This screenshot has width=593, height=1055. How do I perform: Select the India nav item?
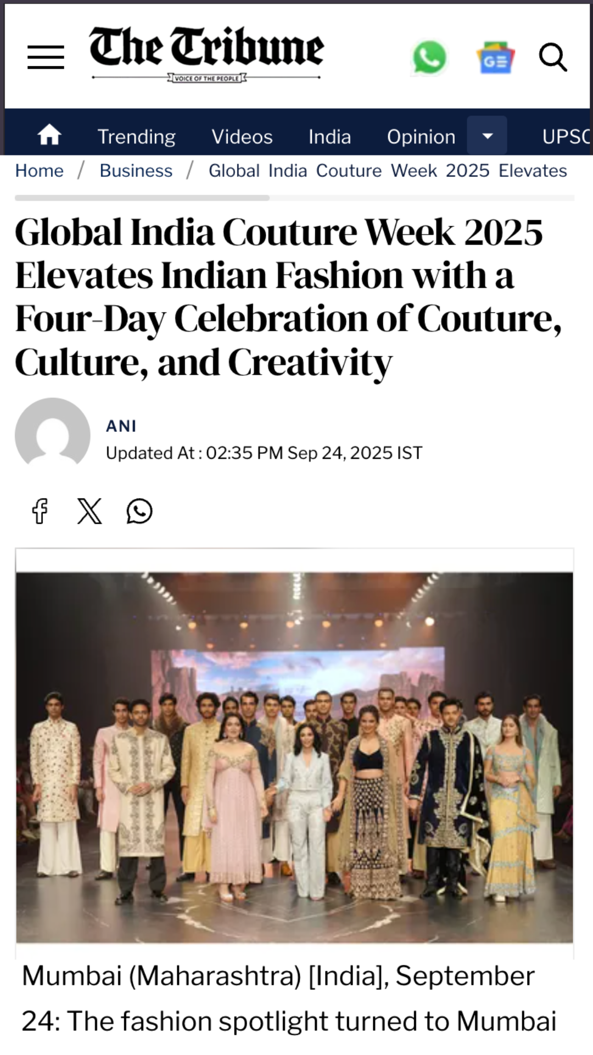tap(329, 136)
